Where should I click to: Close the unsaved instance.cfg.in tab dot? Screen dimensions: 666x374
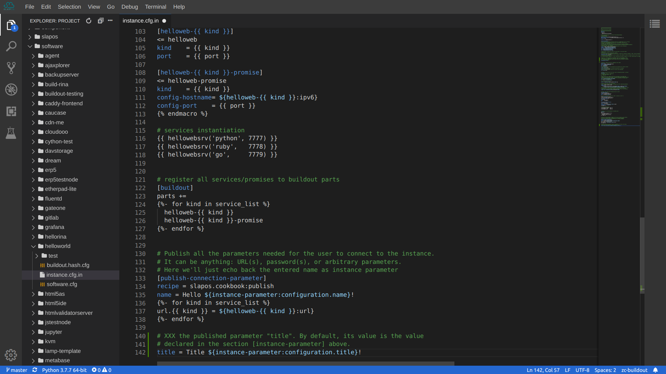[164, 21]
